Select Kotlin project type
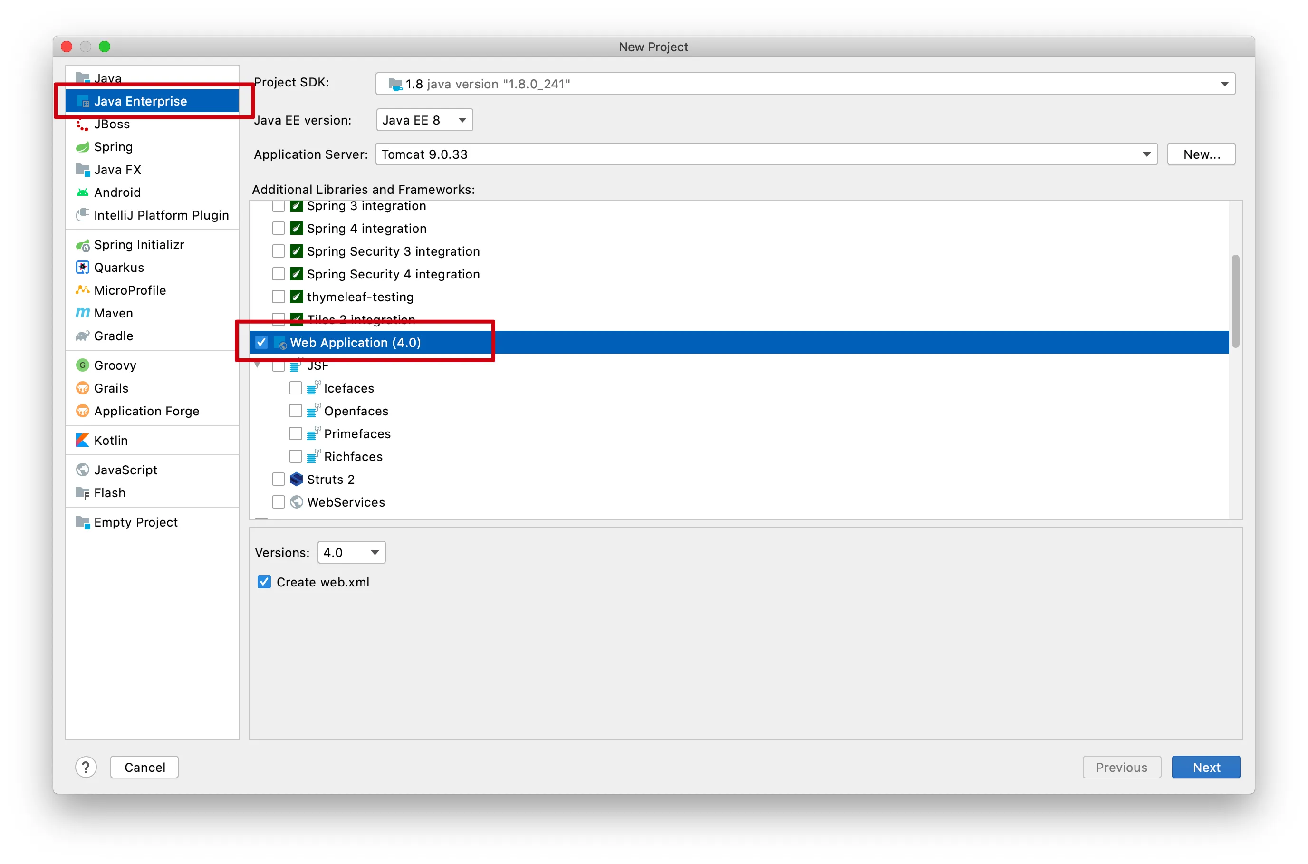The image size is (1308, 864). coord(152,440)
